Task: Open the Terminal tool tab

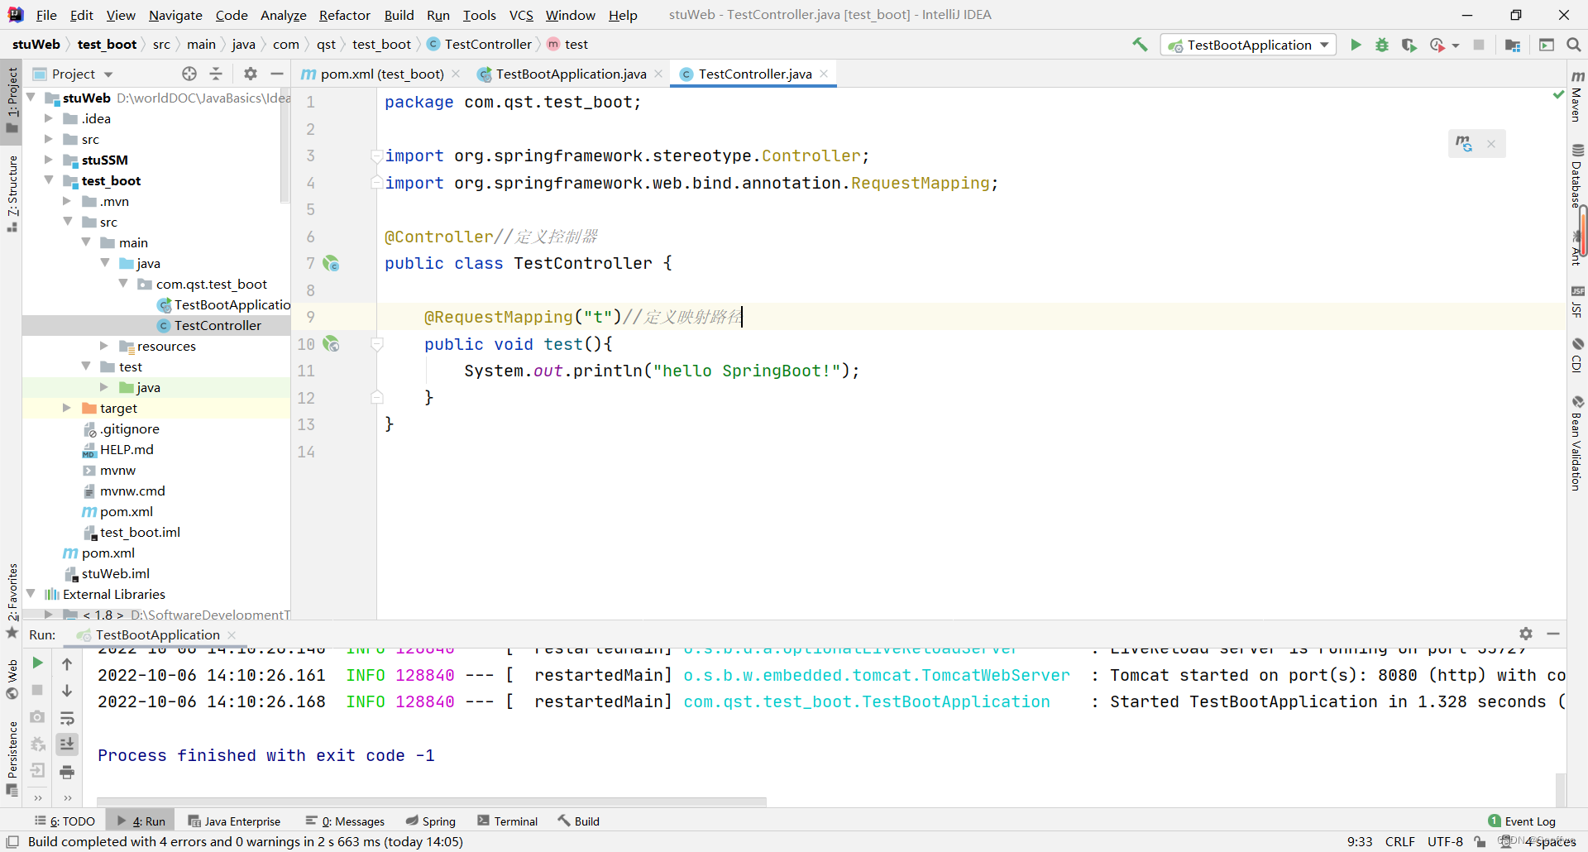Action: 508,821
